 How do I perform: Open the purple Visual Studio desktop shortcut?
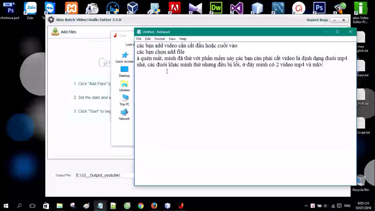236,8
